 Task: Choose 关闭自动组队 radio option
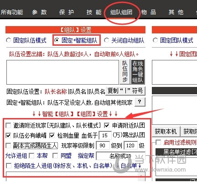coord(106,40)
